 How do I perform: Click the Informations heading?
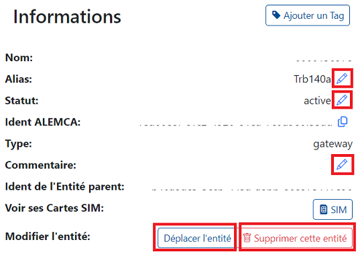67,17
